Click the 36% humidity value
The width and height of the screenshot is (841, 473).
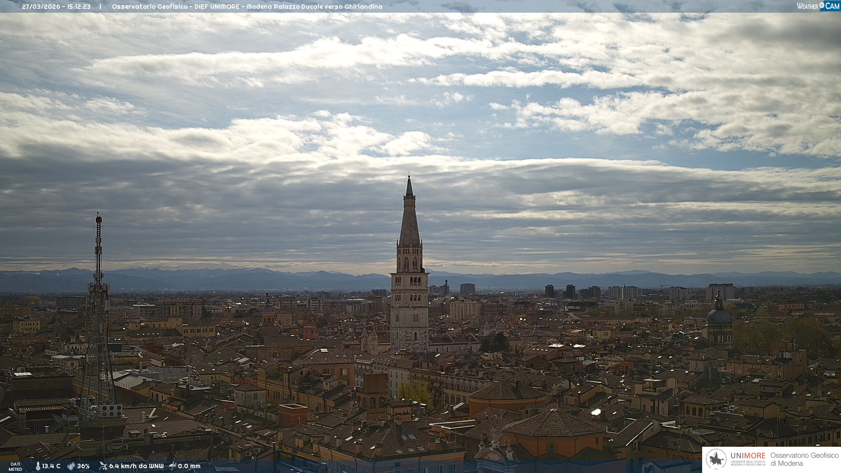(x=83, y=466)
